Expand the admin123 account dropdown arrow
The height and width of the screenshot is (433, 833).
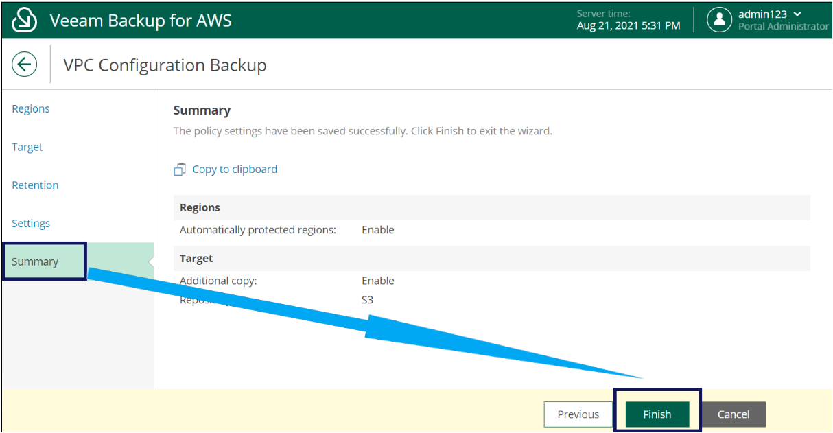[797, 14]
